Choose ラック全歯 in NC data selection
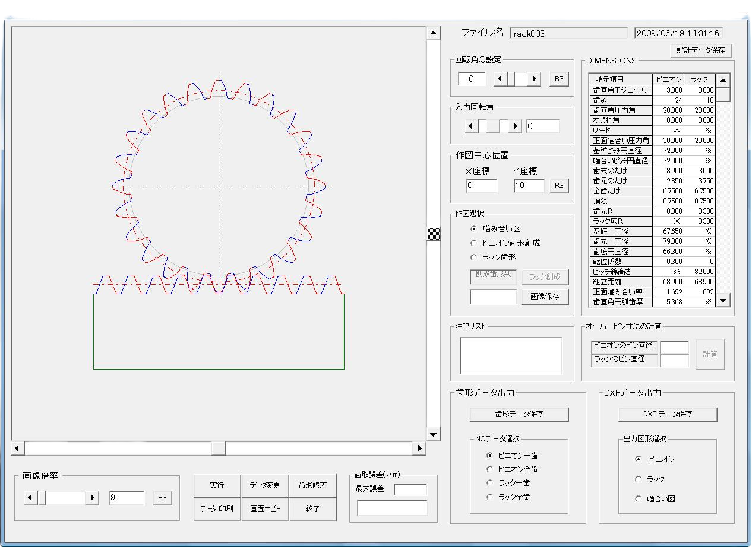 (489, 497)
